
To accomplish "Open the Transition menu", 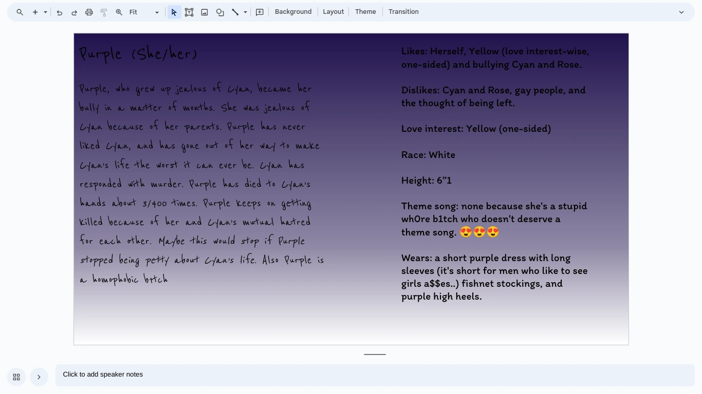I will [403, 11].
